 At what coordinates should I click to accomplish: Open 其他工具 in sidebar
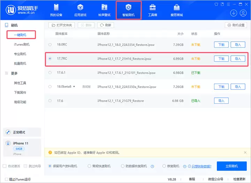[x=20, y=83]
